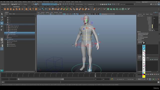
Task: Click the MEL command line input field
Action: coord(32,82)
